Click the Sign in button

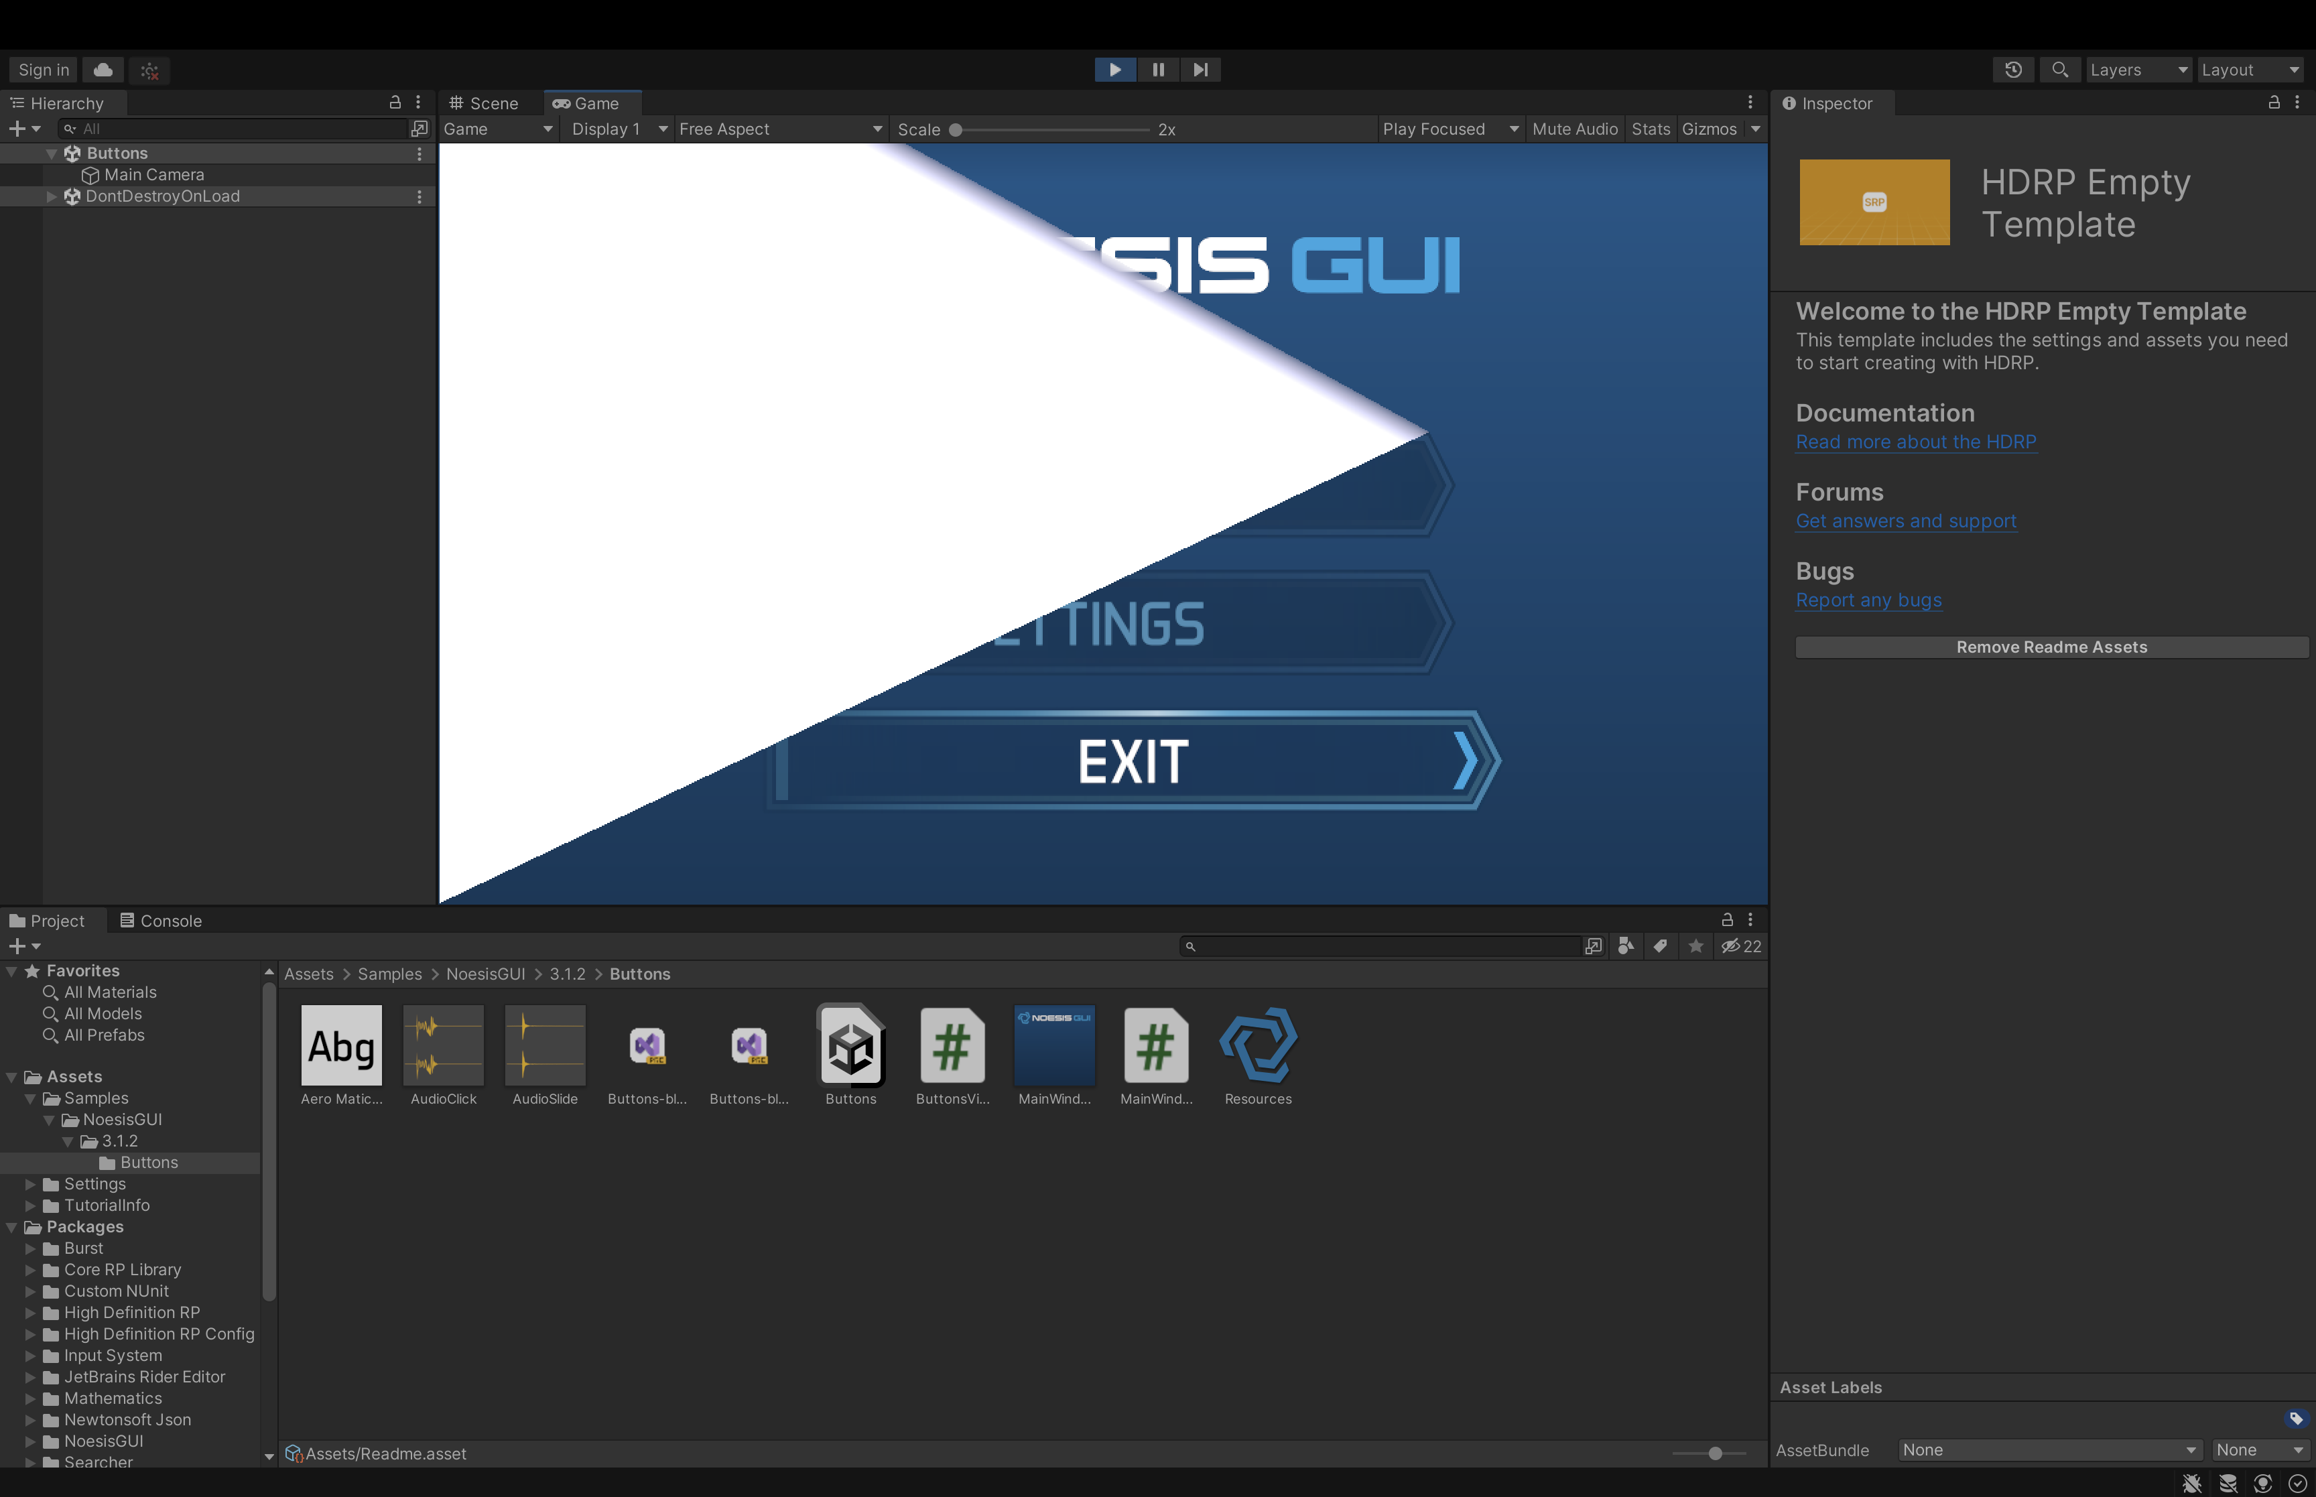(x=44, y=70)
